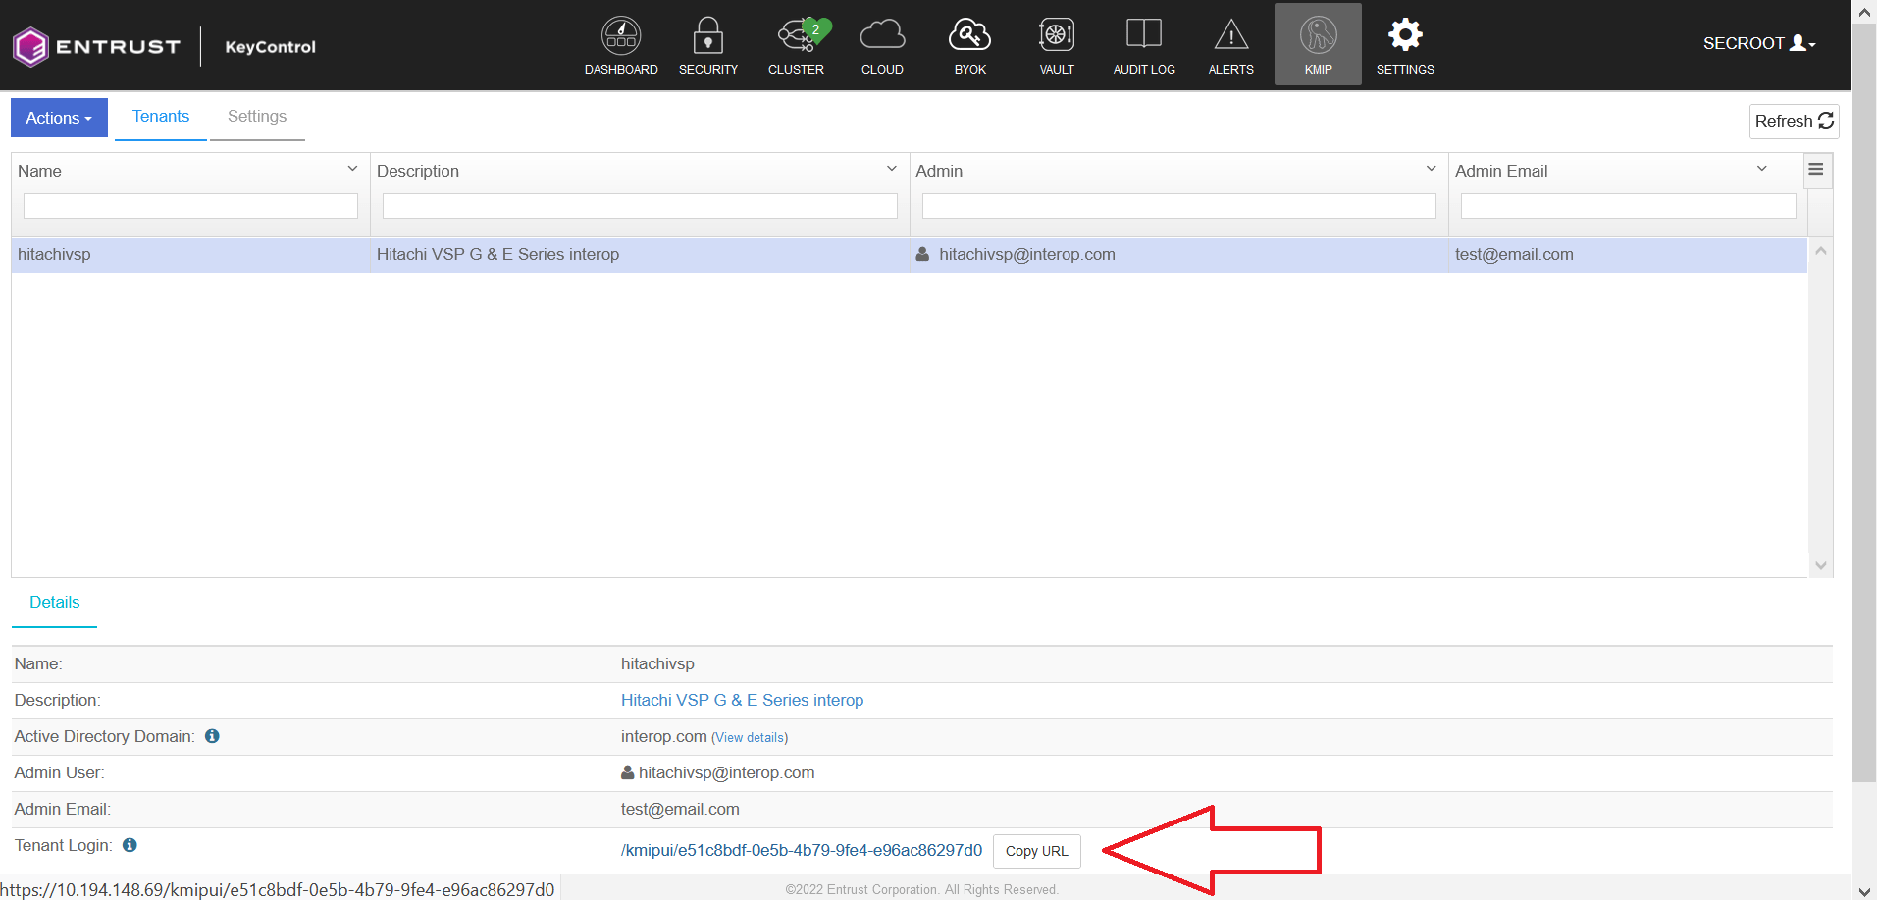Screen dimensions: 1877x900
Task: Open the BYOK section
Action: pos(969,45)
